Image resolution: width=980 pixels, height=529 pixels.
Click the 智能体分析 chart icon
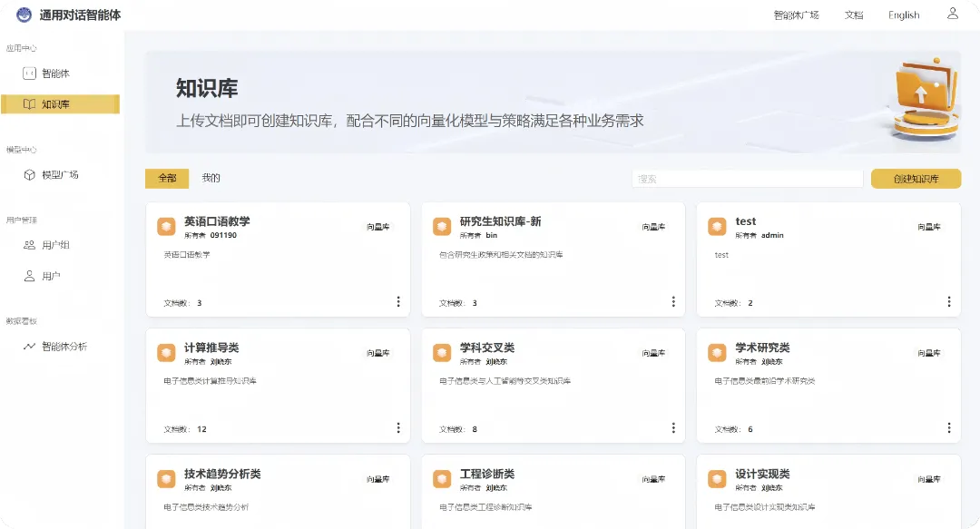pos(29,346)
